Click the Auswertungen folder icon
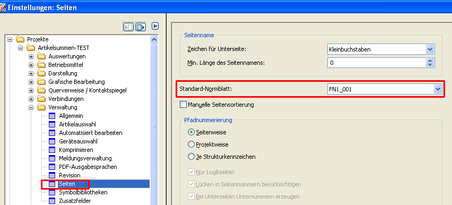 (x=41, y=57)
